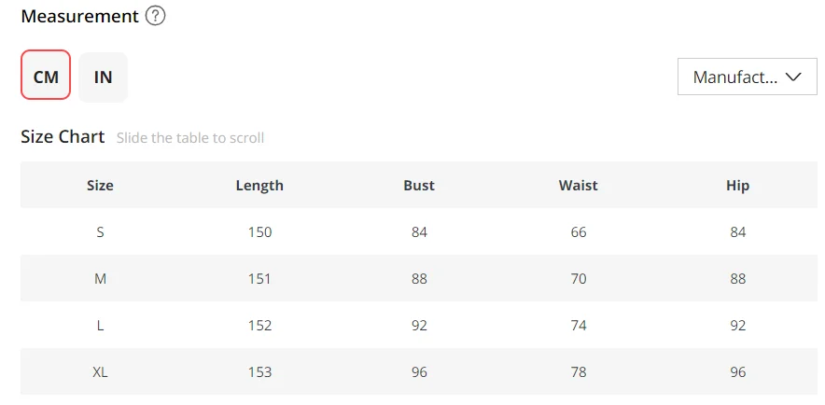Select the XL size row label
The width and height of the screenshot is (825, 405).
(100, 371)
